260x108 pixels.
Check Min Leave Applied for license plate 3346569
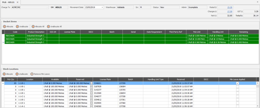point(238,106)
